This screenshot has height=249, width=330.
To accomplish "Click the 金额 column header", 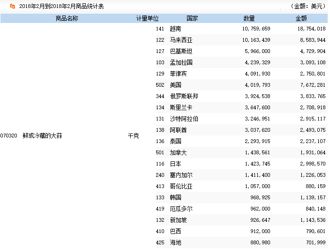I will pos(301,18).
